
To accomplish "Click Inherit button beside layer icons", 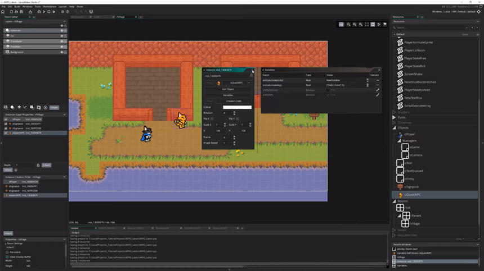I will [x=54, y=108].
